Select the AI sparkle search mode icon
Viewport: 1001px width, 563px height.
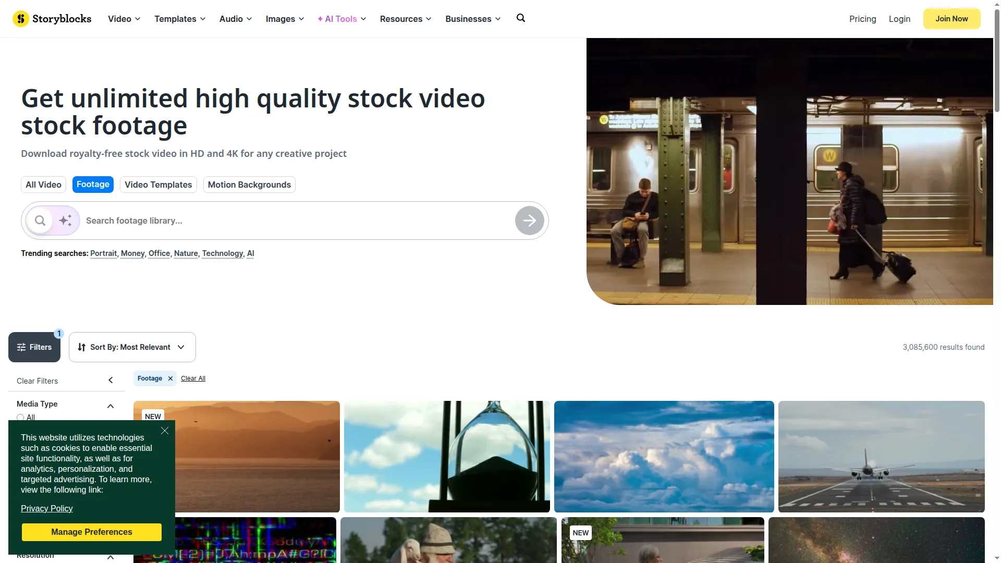(x=66, y=221)
